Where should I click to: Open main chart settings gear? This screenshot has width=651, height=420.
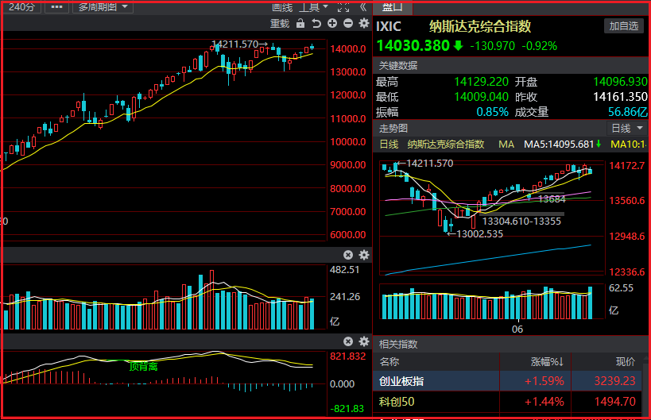tap(364, 23)
